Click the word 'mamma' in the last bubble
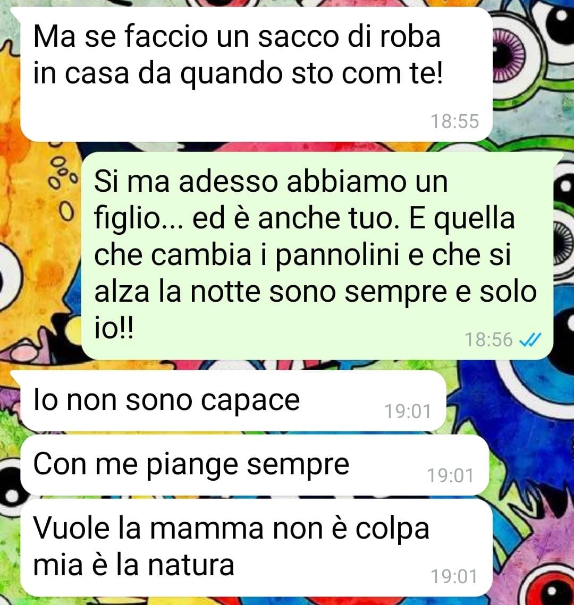The image size is (574, 605). (207, 529)
